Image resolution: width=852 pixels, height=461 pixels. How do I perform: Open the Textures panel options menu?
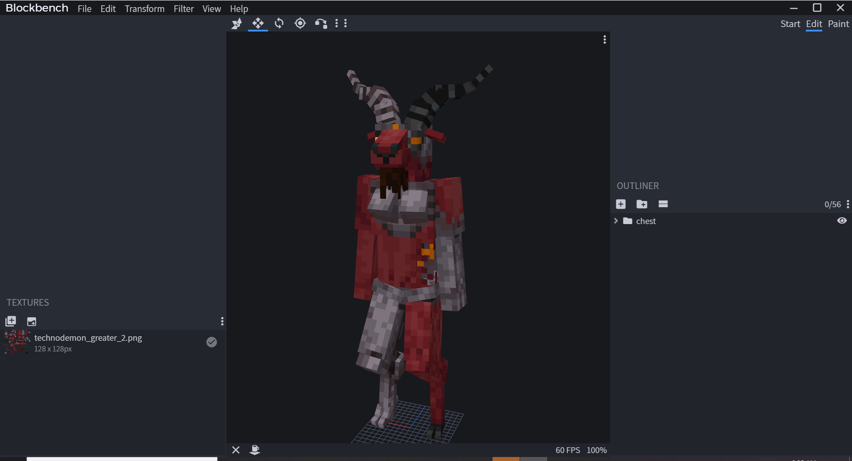(x=222, y=321)
